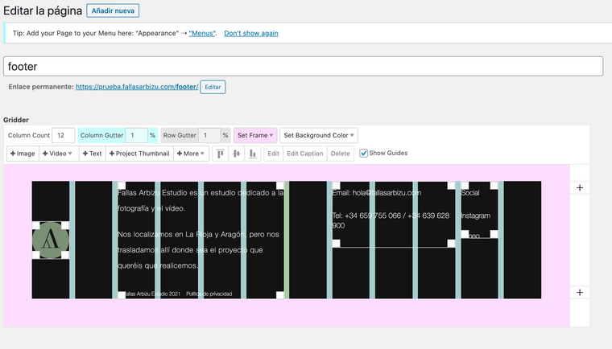Click the lower plus add-row icon

(580, 292)
